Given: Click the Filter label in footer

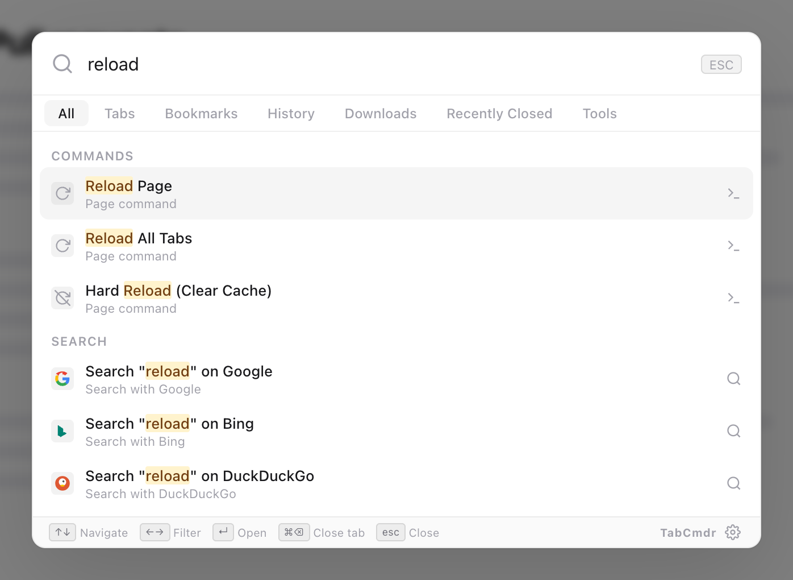Looking at the screenshot, I should coord(187,533).
